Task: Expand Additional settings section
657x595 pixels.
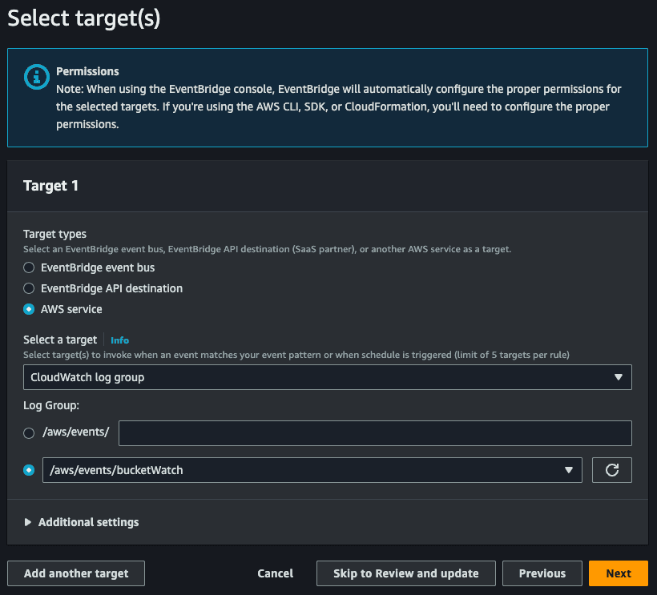Action: coord(82,522)
